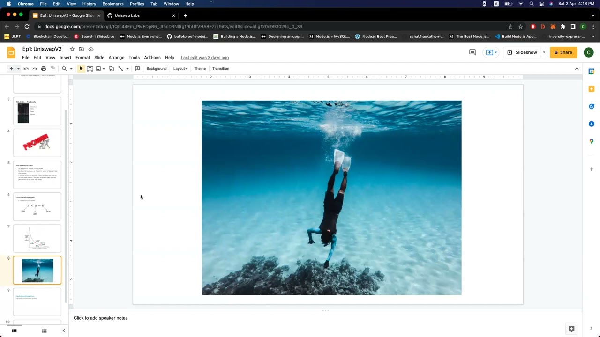Image resolution: width=600 pixels, height=337 pixels.
Task: Hide the menus with the up chevron
Action: (577, 69)
